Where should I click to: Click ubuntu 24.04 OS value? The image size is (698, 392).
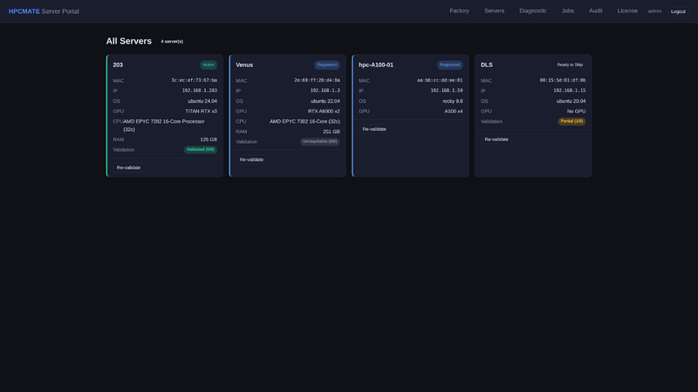[202, 101]
